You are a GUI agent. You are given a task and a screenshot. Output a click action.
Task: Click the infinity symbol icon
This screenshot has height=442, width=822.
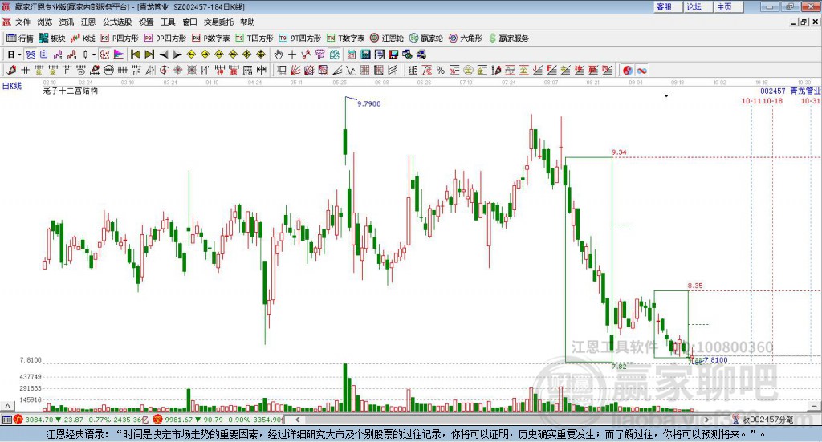pyautogui.click(x=642, y=70)
